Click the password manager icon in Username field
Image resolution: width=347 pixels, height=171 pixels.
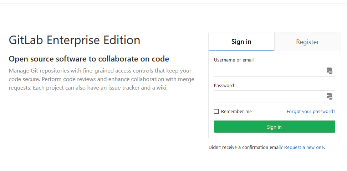[330, 71]
